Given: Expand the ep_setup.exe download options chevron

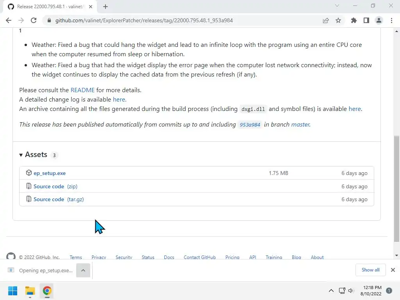Looking at the screenshot, I should tap(83, 270).
